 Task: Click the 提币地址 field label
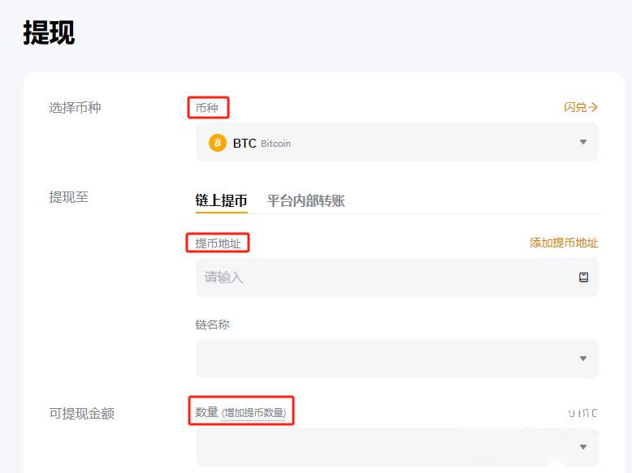click(218, 243)
